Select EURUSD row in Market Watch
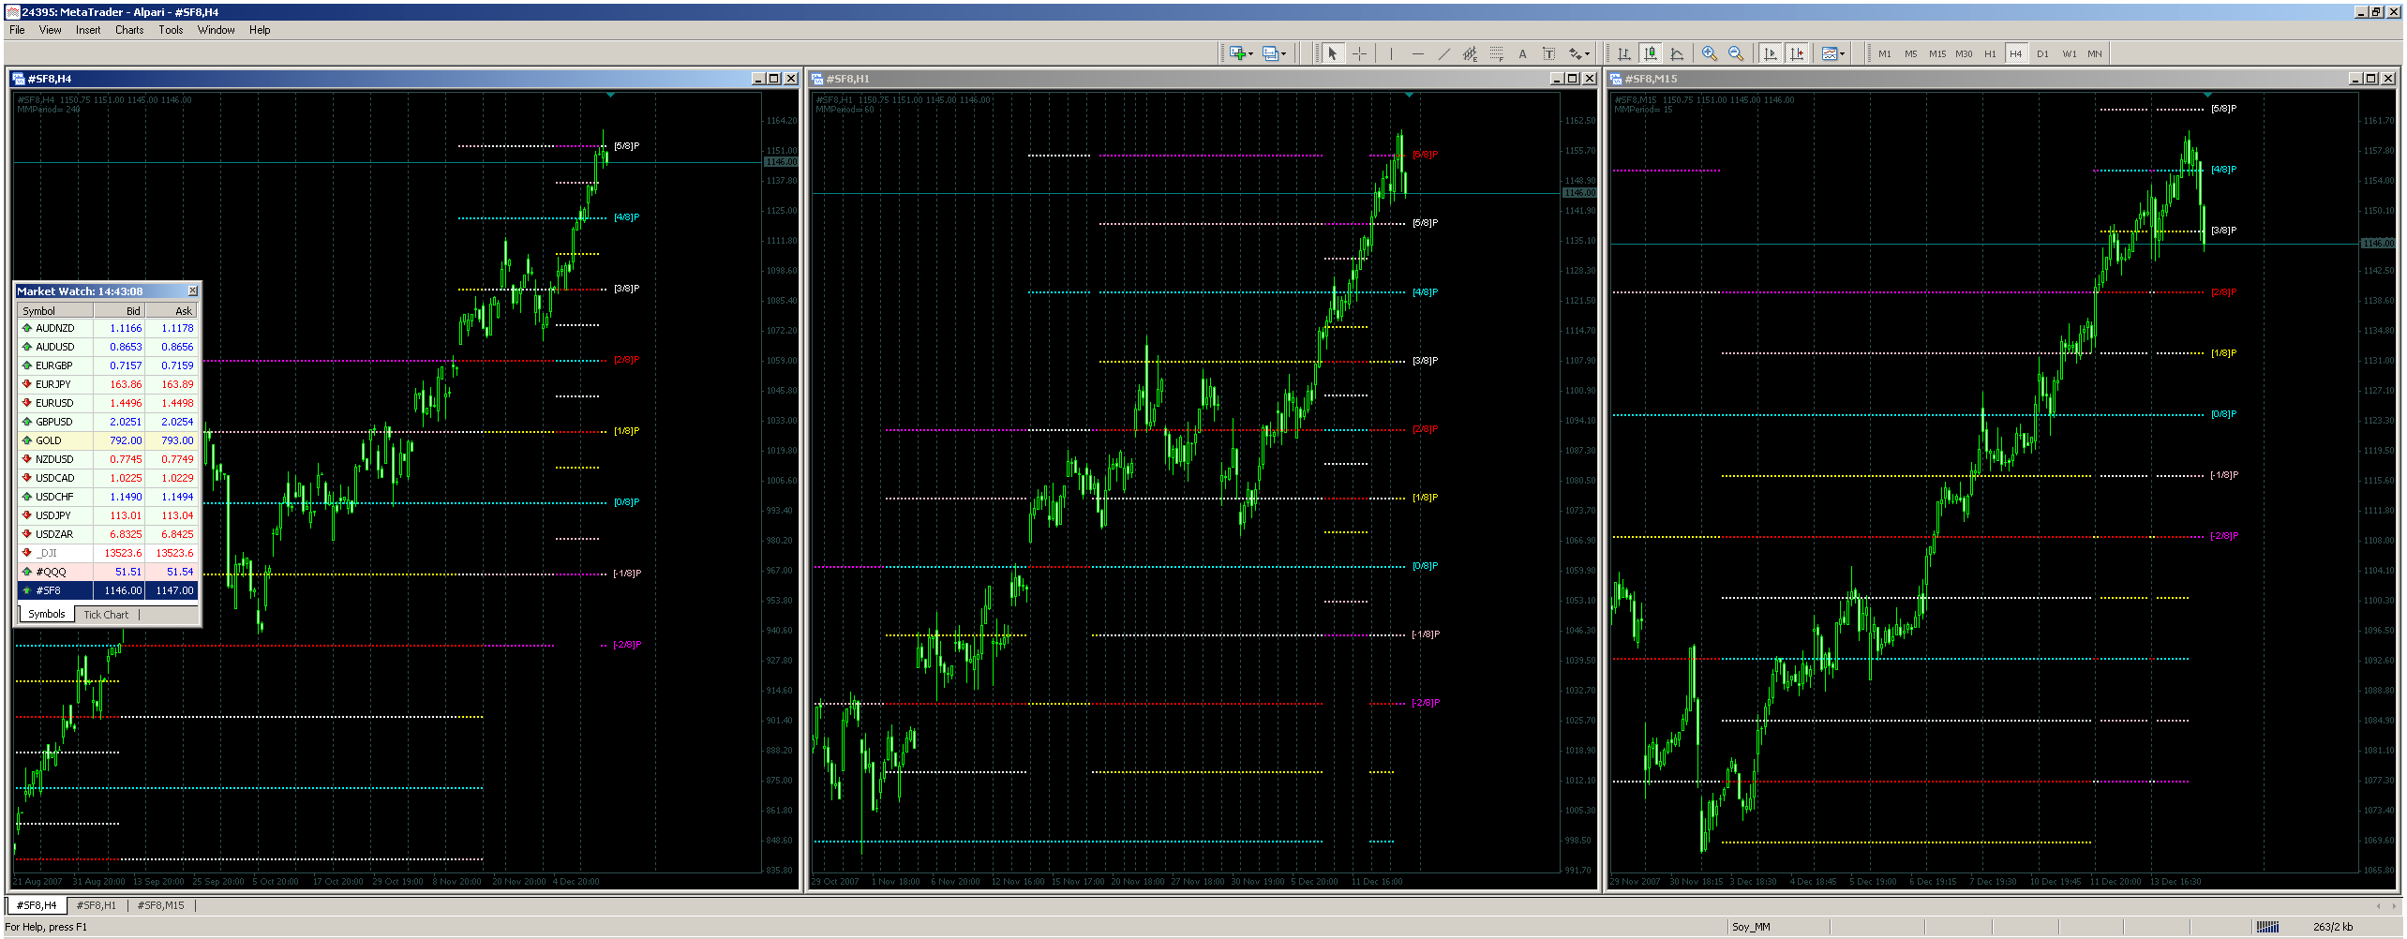Viewport: 2407px width, 939px height. (108, 403)
